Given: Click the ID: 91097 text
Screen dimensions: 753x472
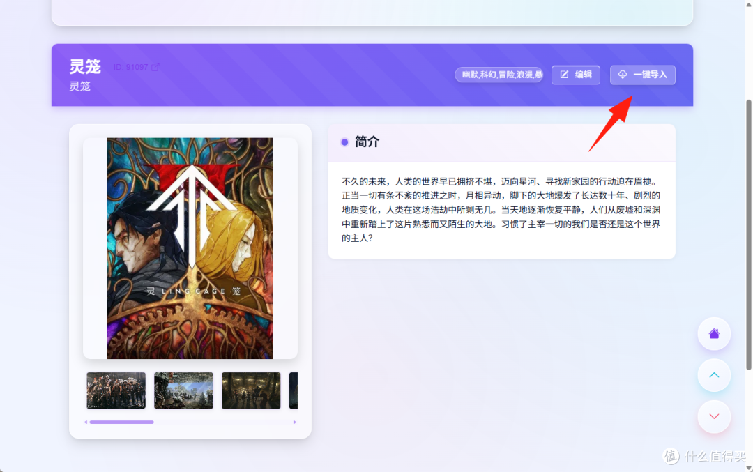Looking at the screenshot, I should pos(130,67).
